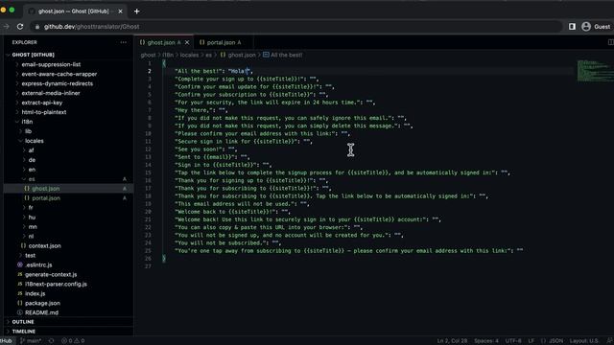Click line number 26 in gutter
The image size is (614, 345).
tap(148, 259)
